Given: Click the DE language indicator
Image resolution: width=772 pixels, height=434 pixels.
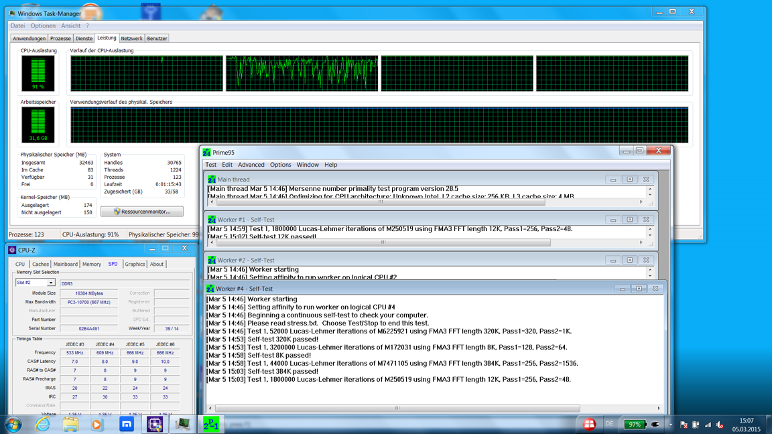Looking at the screenshot, I should [609, 424].
